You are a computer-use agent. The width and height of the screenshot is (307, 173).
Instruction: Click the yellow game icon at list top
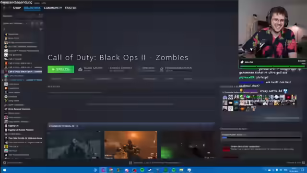[6, 34]
